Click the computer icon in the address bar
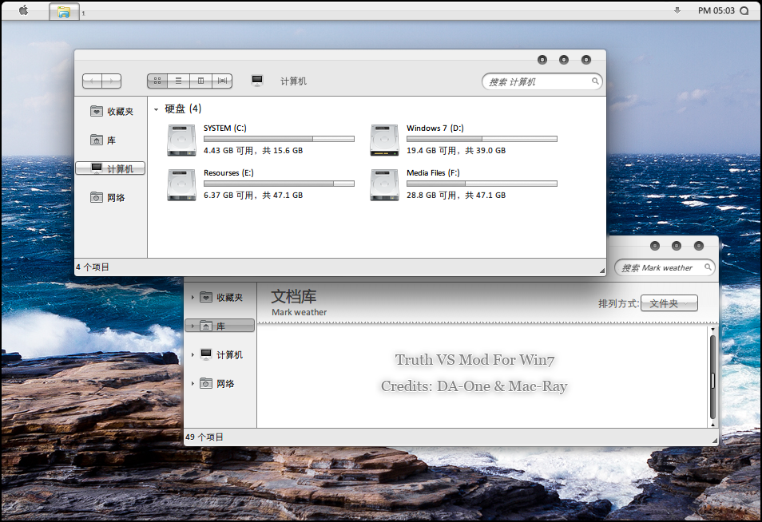This screenshot has width=762, height=522. (257, 81)
